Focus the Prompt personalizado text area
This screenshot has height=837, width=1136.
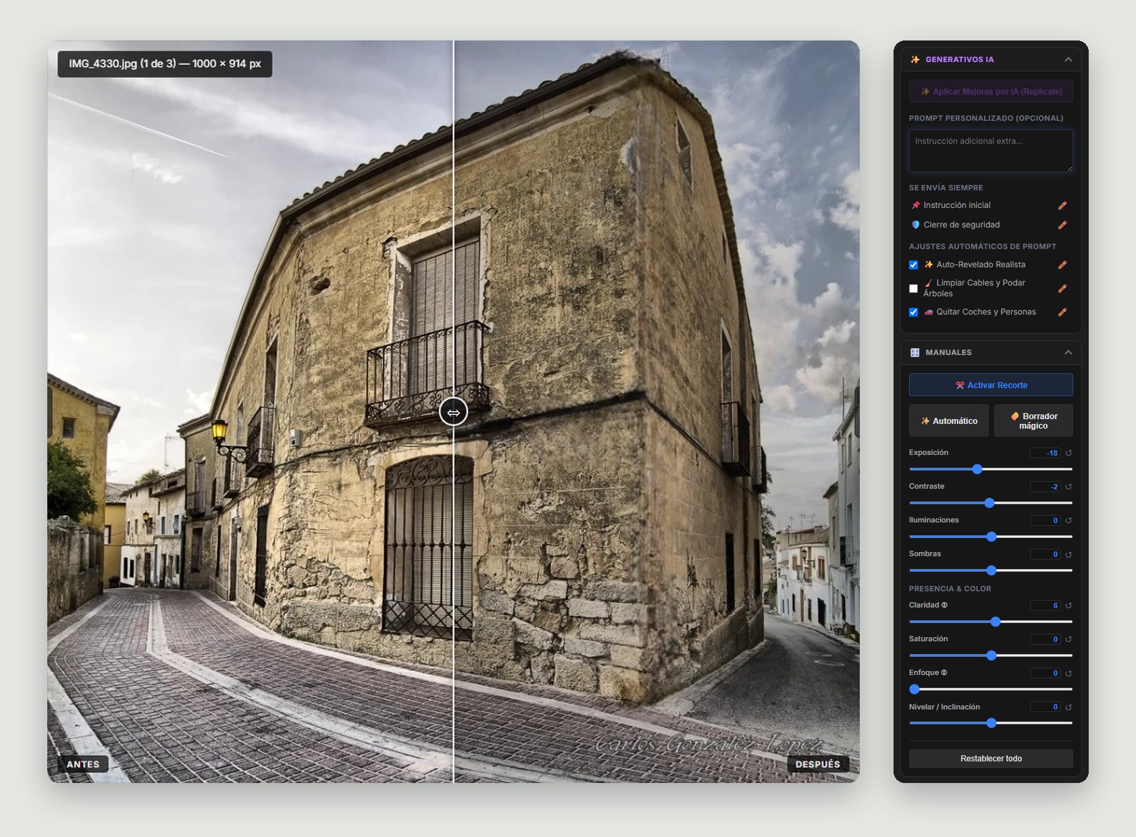(x=991, y=151)
